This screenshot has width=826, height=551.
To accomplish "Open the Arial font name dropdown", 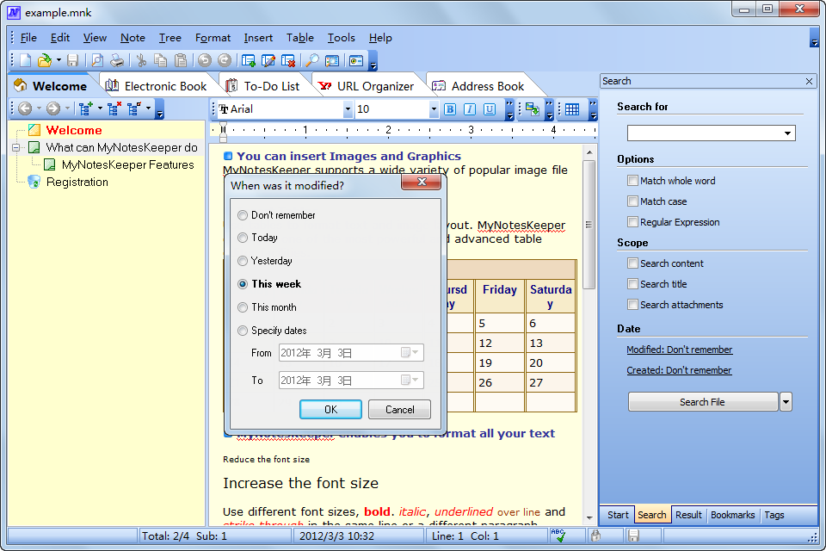I will 348,109.
